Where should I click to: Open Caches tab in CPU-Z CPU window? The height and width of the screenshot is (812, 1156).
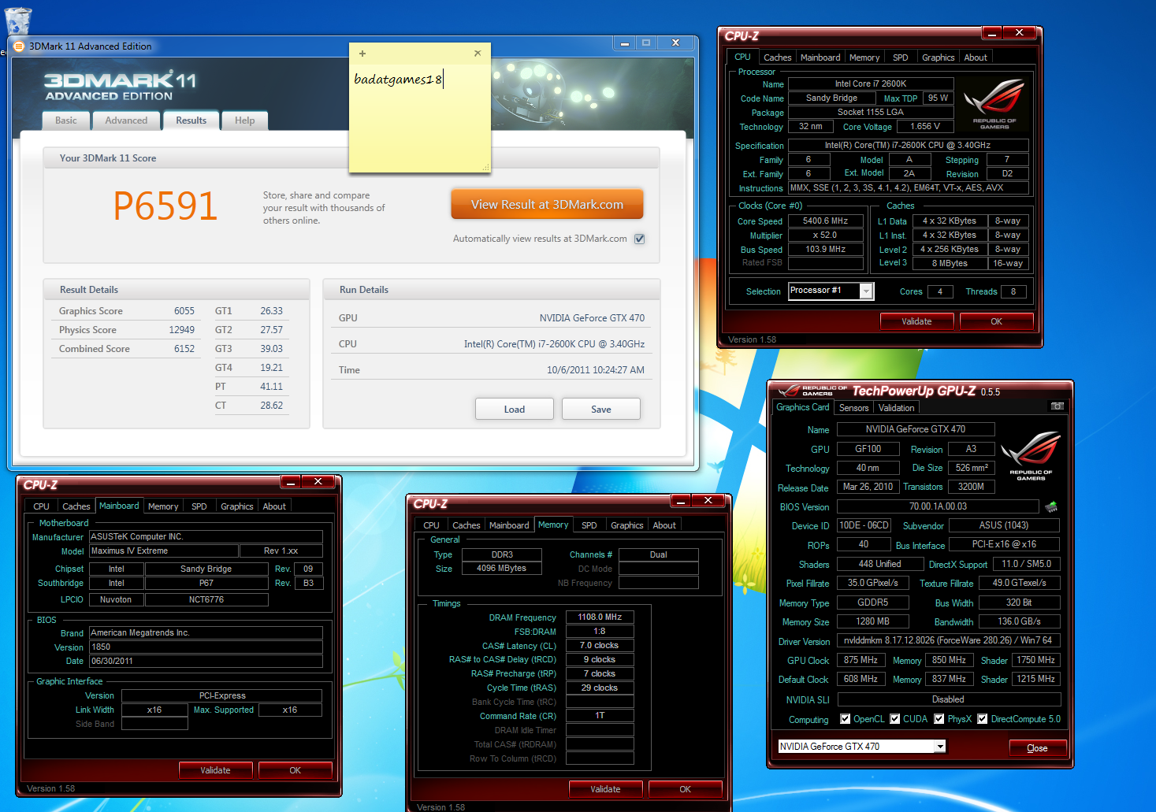click(x=777, y=57)
